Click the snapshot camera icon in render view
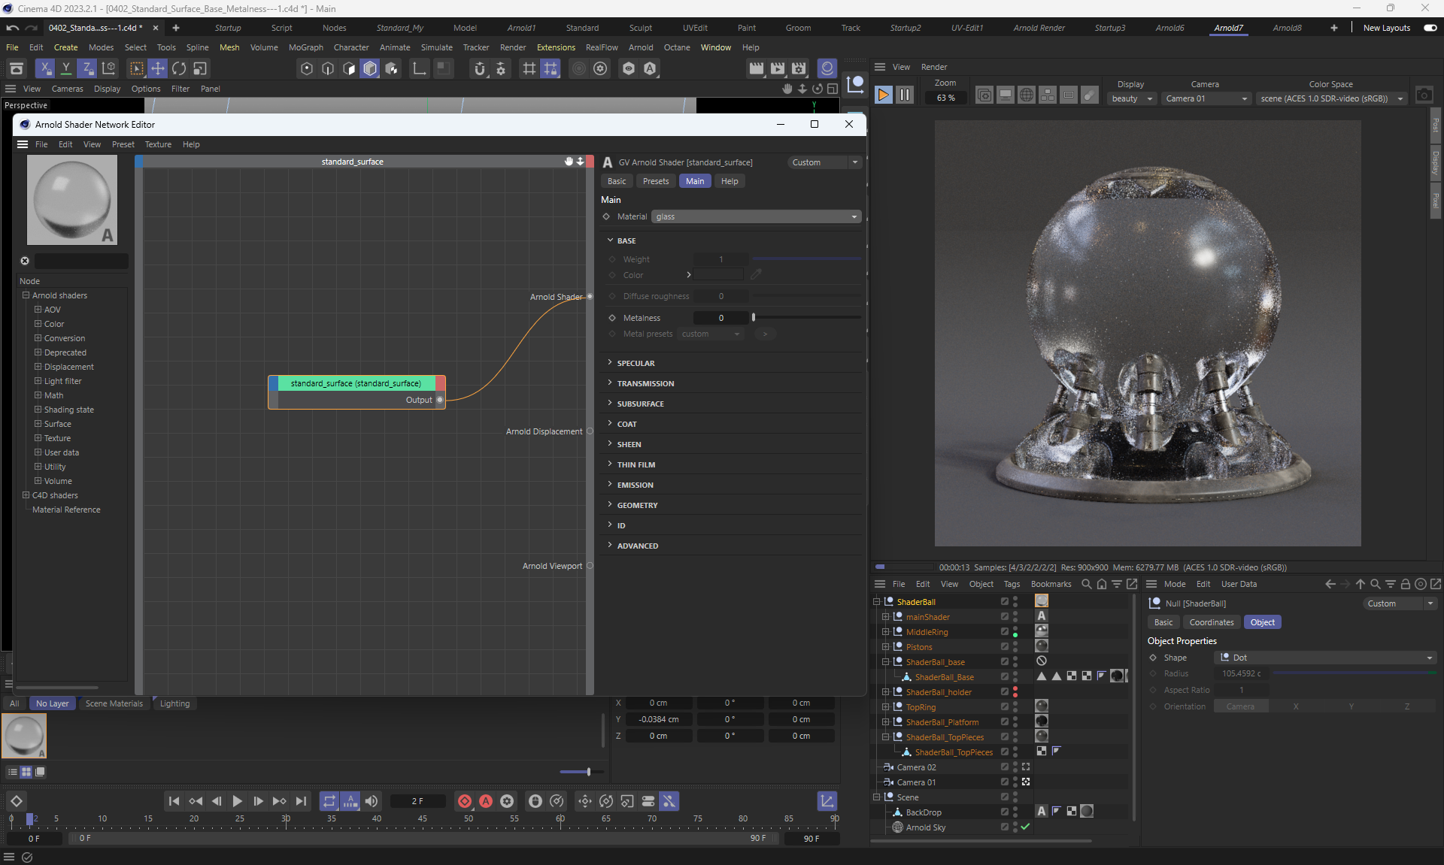Image resolution: width=1444 pixels, height=865 pixels. tap(1424, 95)
